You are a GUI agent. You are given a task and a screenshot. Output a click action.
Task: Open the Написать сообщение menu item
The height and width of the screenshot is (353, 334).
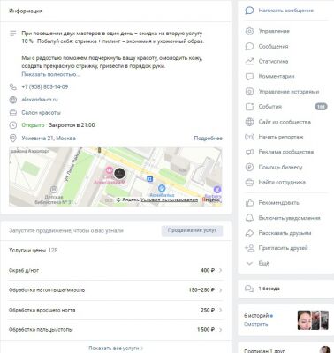coord(285,11)
